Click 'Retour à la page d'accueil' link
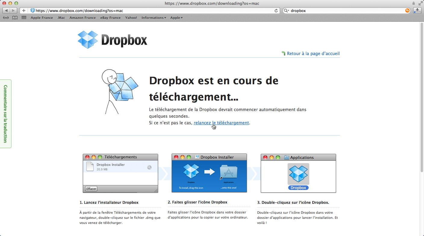The image size is (424, 236). click(x=313, y=54)
